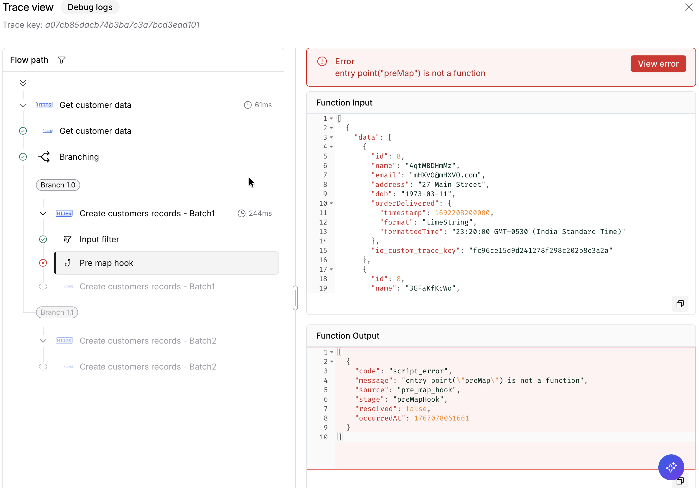Fold line 10 orderDelivered in Function Input
This screenshot has width=699, height=488.
coord(331,203)
